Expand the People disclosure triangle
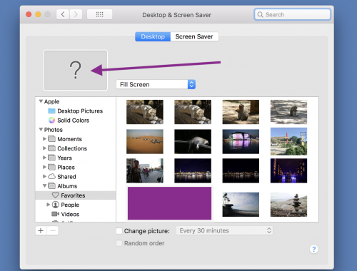357x271 pixels. click(49, 205)
